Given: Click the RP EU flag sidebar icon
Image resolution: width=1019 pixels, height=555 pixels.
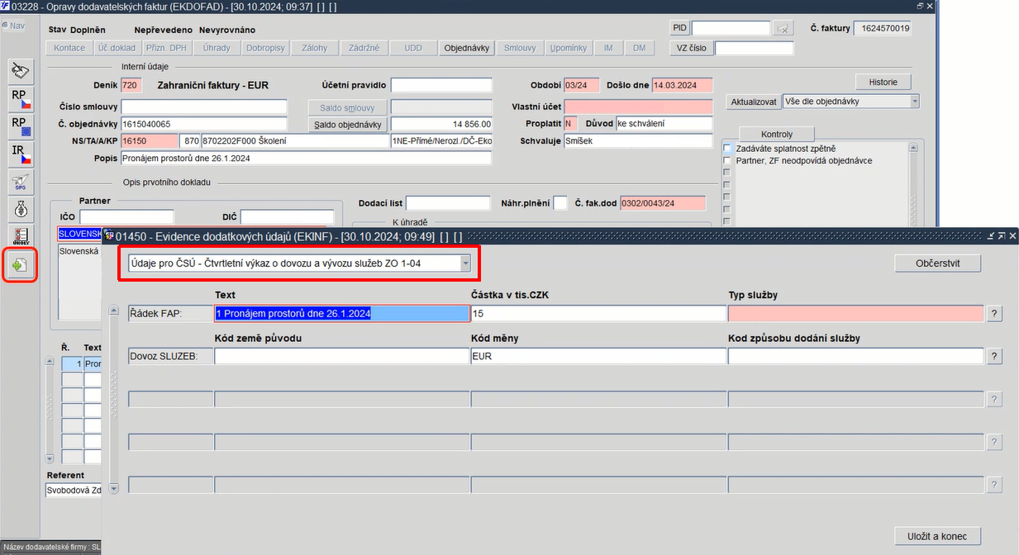Looking at the screenshot, I should click(x=21, y=126).
